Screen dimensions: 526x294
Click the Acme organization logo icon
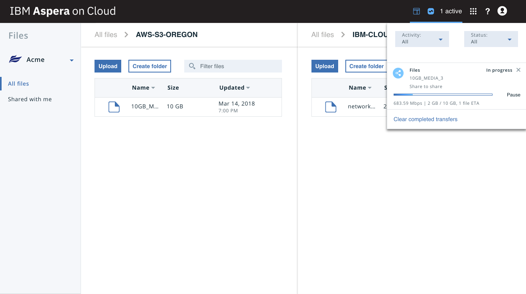pos(15,59)
